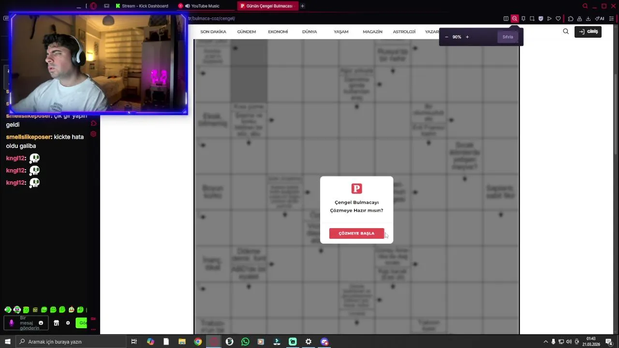Click the address bar URL
This screenshot has height=348, width=619.
pos(211,18)
